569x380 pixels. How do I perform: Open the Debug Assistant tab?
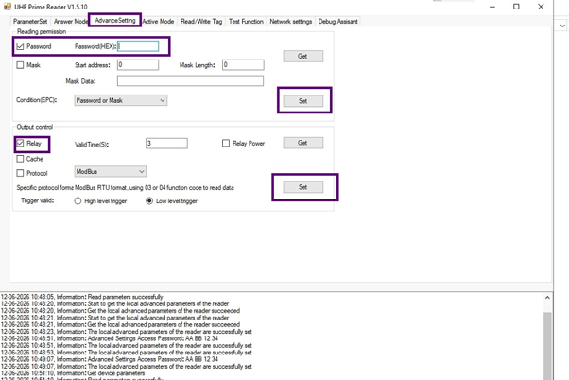337,22
